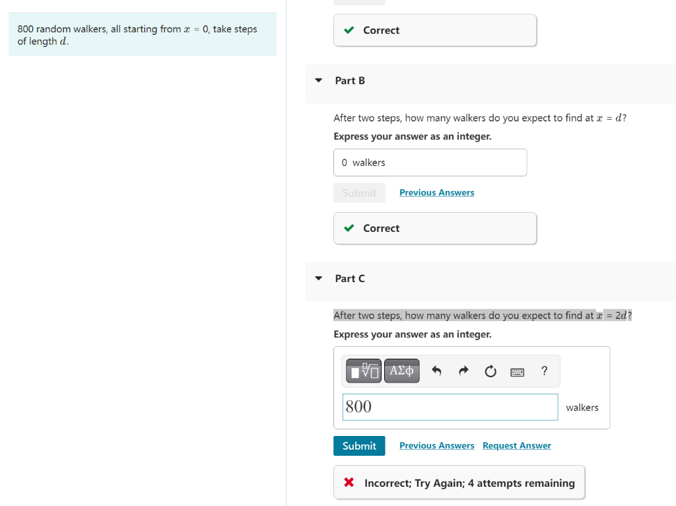Open equation editor help
Viewport: 676px width, 506px height.
coord(544,371)
